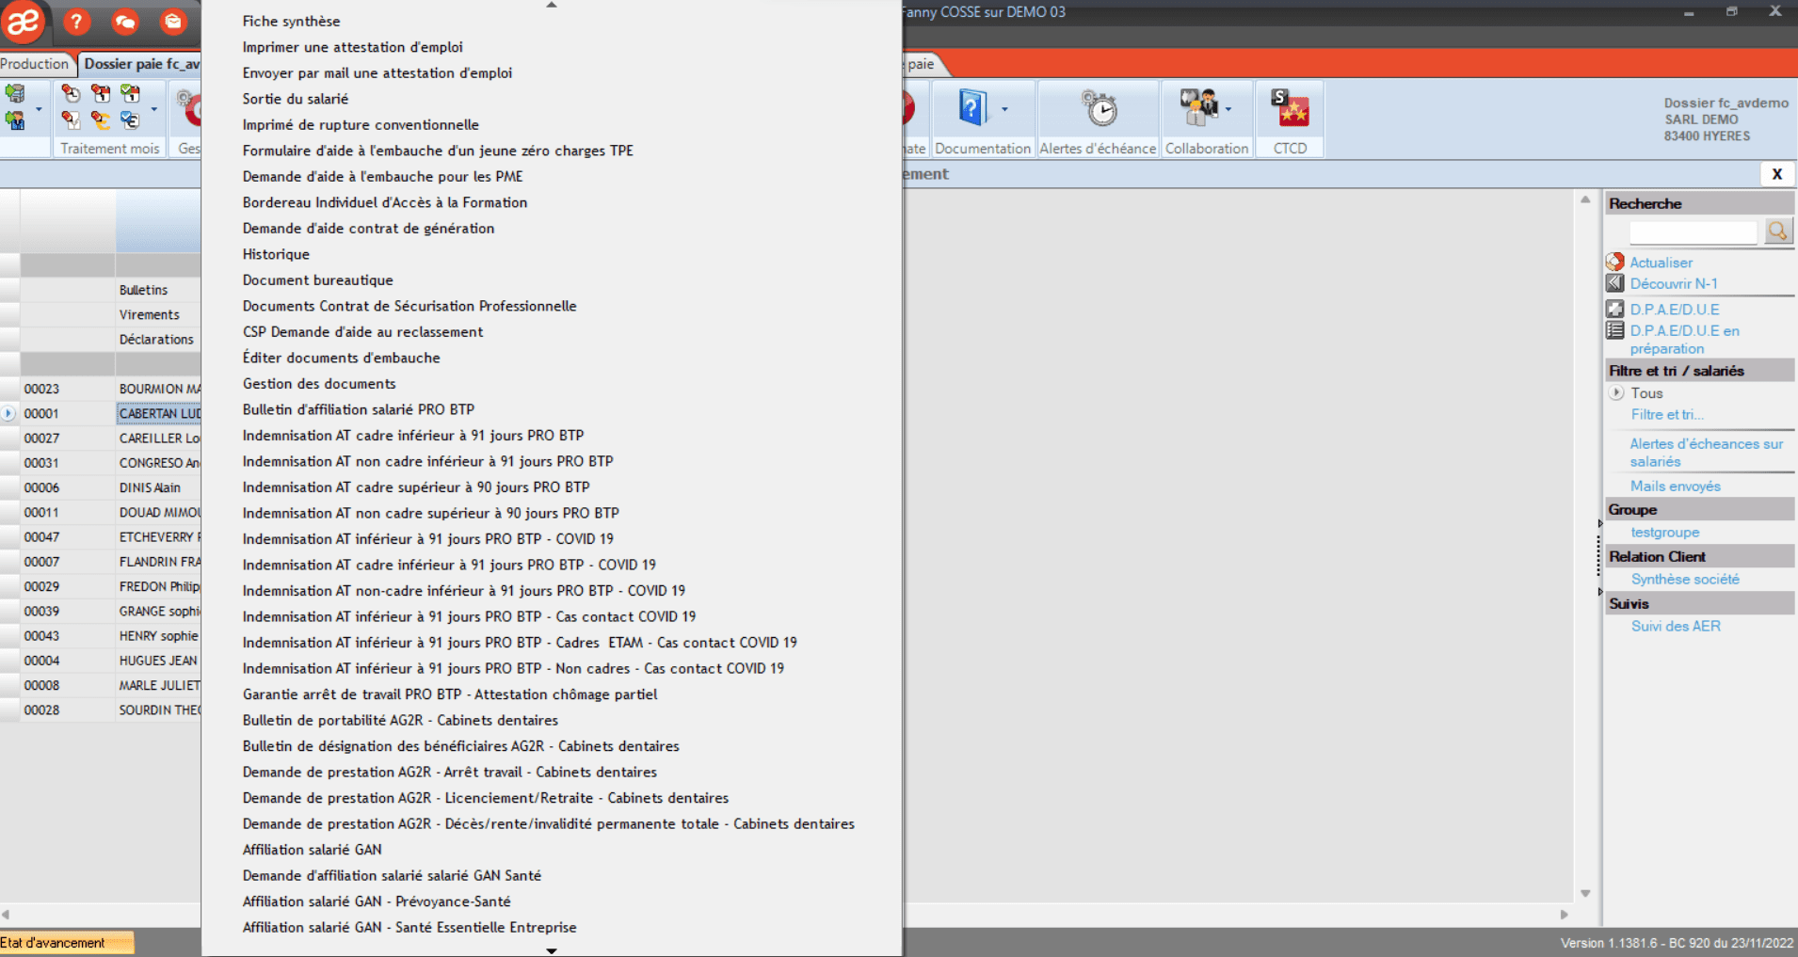1798x957 pixels.
Task: Expand the Collaboration dropdown arrow
Action: click(x=1228, y=110)
